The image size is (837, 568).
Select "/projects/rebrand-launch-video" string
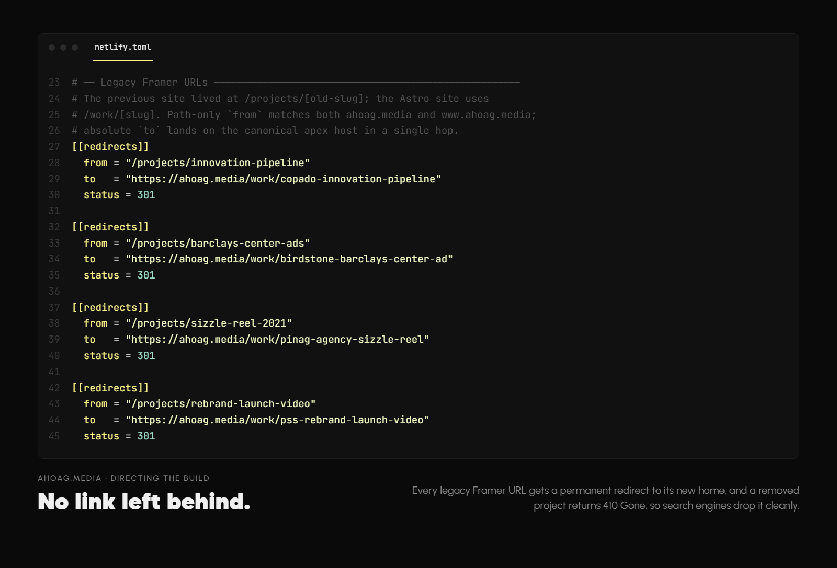pyautogui.click(x=221, y=404)
